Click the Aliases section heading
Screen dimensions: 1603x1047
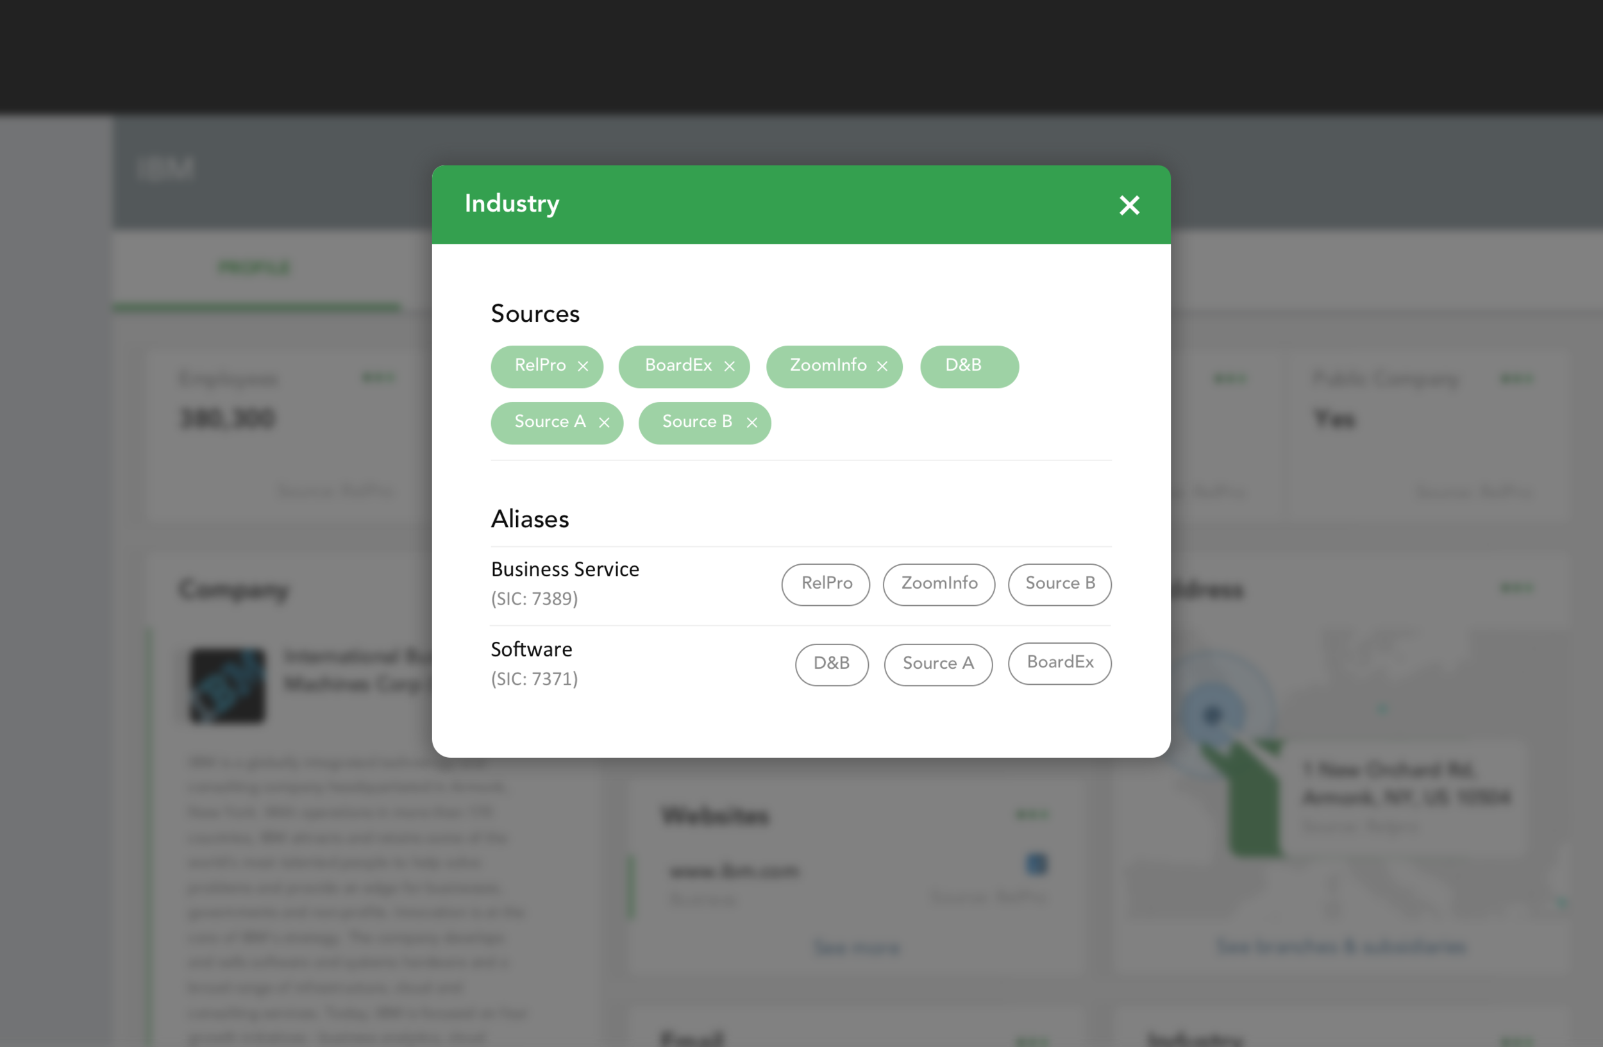(530, 519)
